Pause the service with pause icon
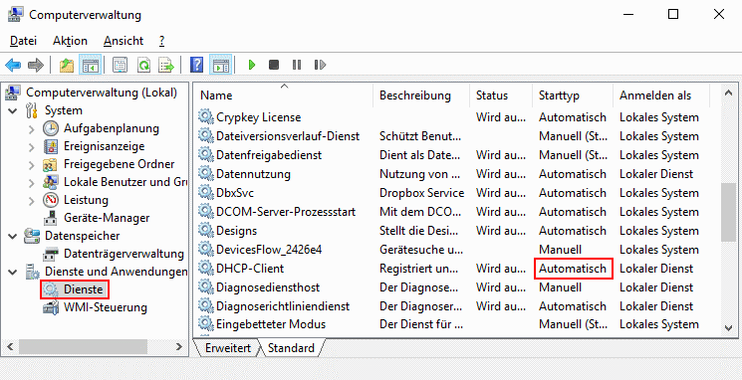This screenshot has height=380, width=742. coord(297,65)
